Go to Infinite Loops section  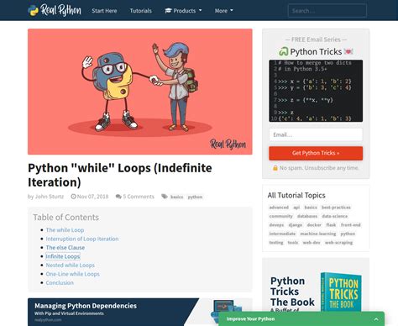tap(63, 256)
